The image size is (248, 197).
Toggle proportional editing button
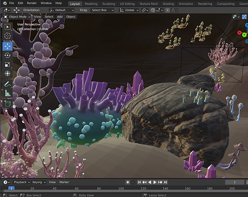[168, 10]
